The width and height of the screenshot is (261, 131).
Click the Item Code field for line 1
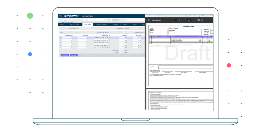pos(82,38)
